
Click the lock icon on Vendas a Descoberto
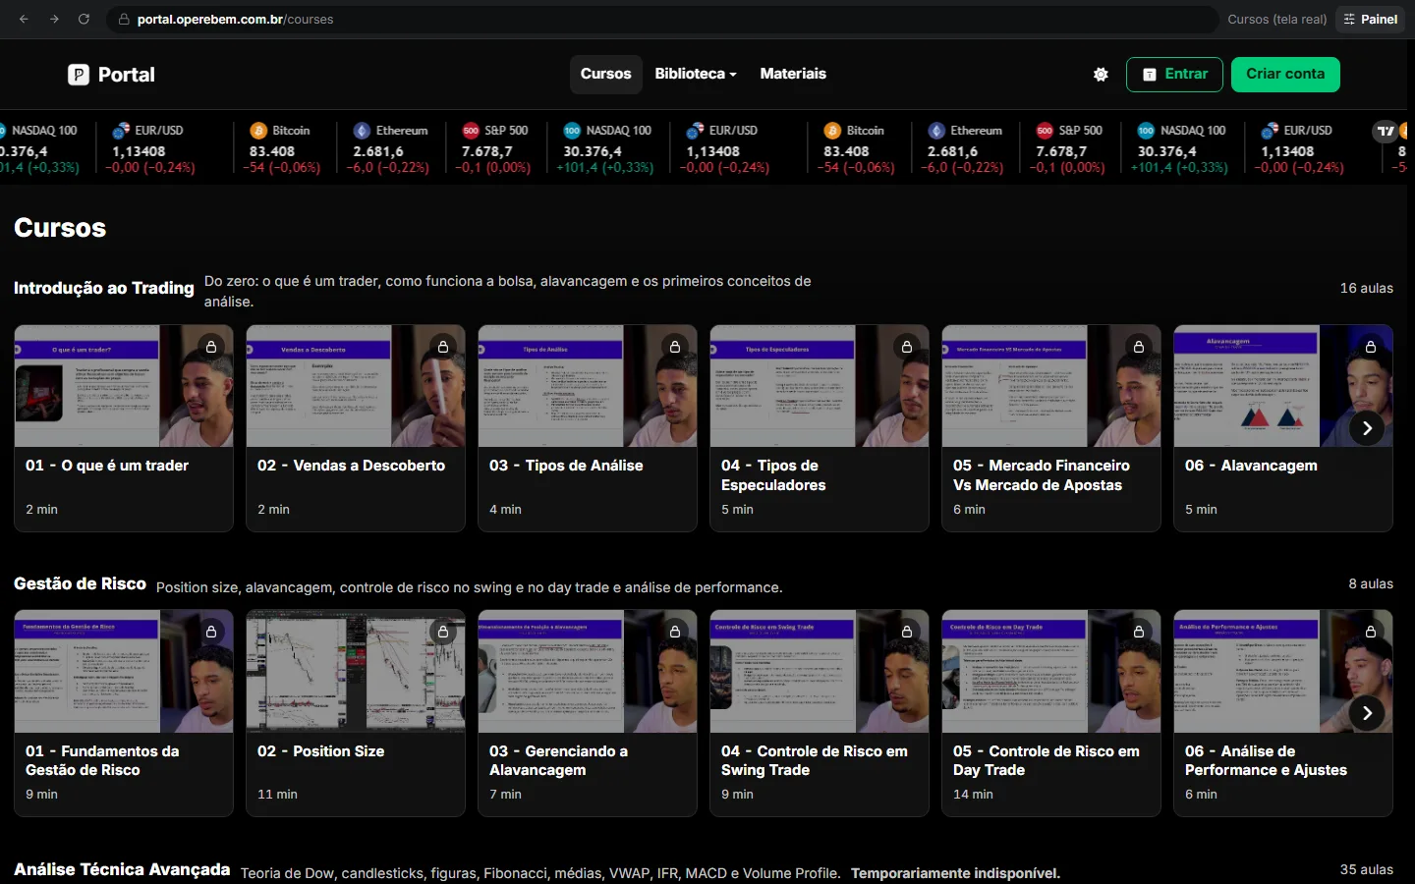coord(443,347)
